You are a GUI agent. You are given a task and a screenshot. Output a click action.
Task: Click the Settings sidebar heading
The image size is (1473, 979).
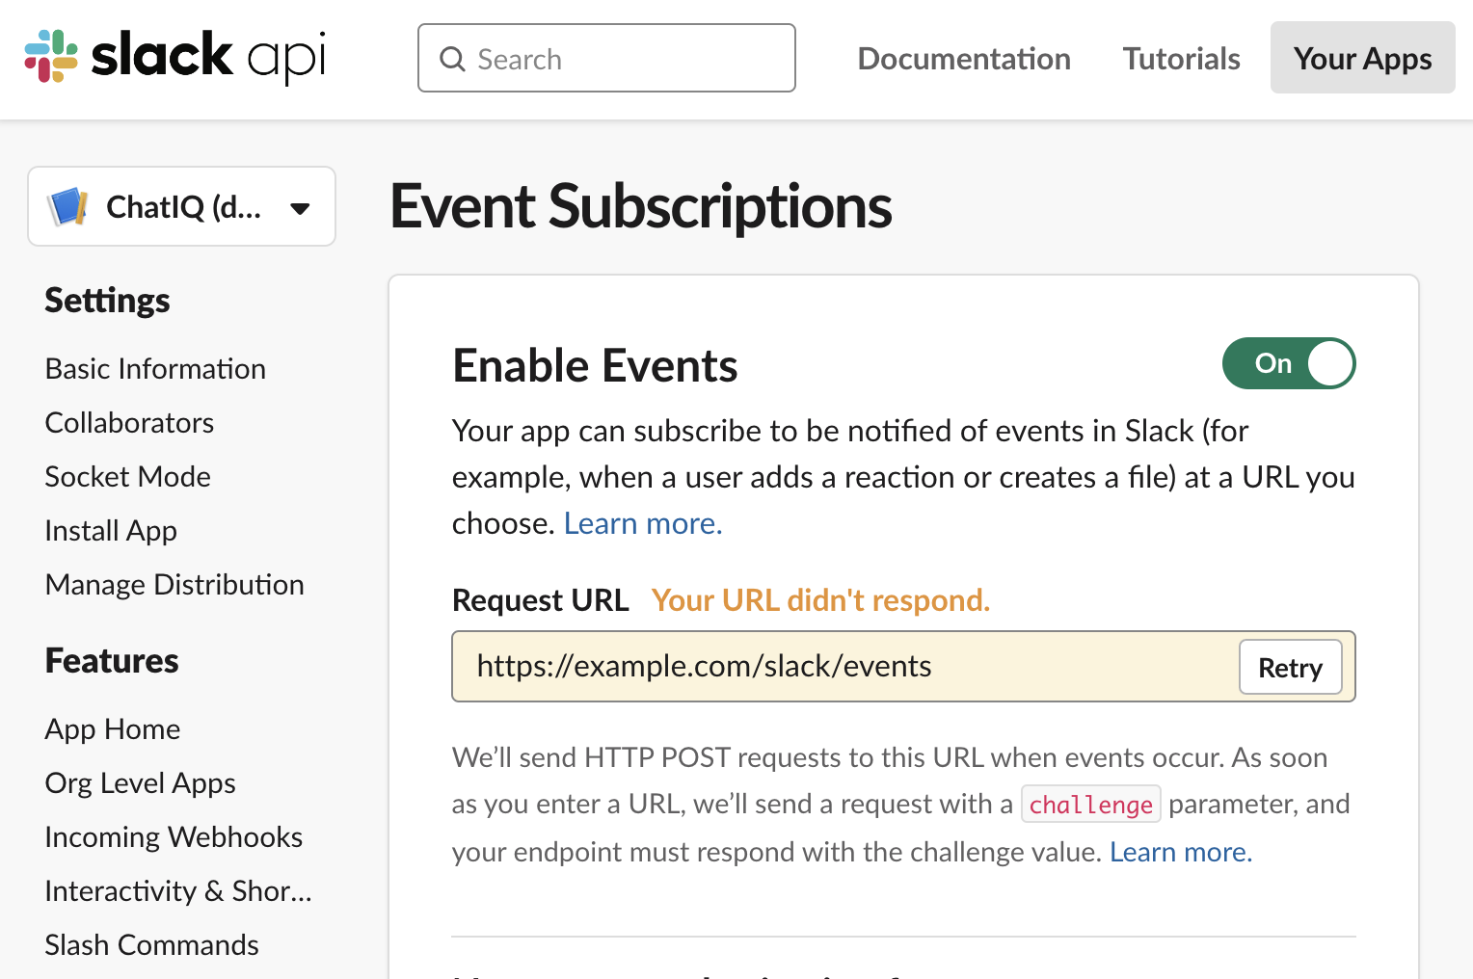107,301
